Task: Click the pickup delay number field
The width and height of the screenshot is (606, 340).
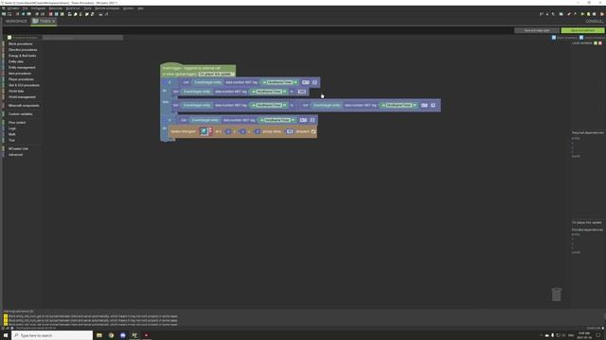Action: pos(290,131)
